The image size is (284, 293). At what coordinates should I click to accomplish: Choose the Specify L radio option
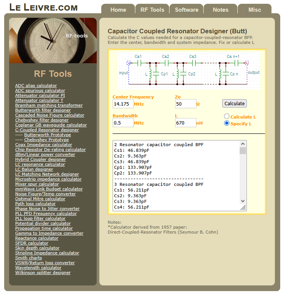[227, 123]
